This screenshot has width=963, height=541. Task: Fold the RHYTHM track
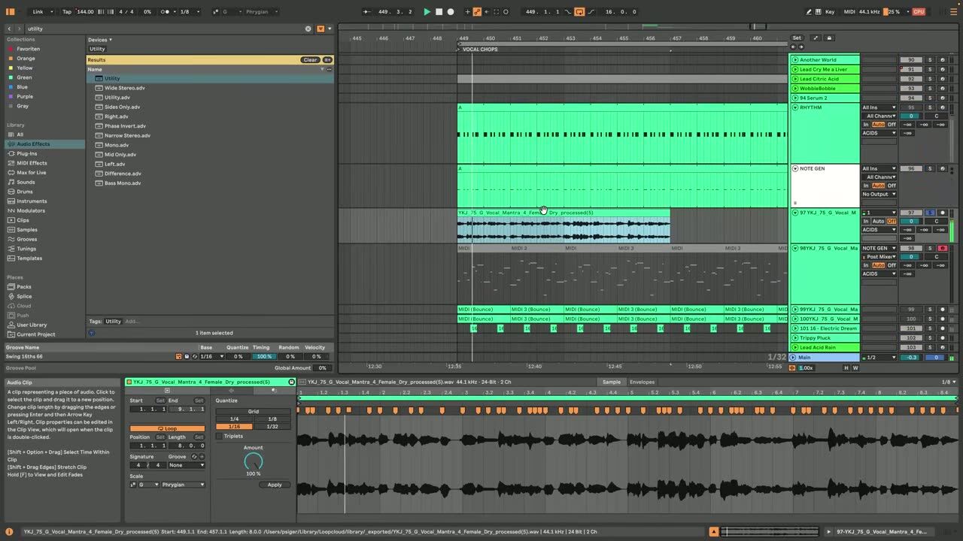pos(795,107)
